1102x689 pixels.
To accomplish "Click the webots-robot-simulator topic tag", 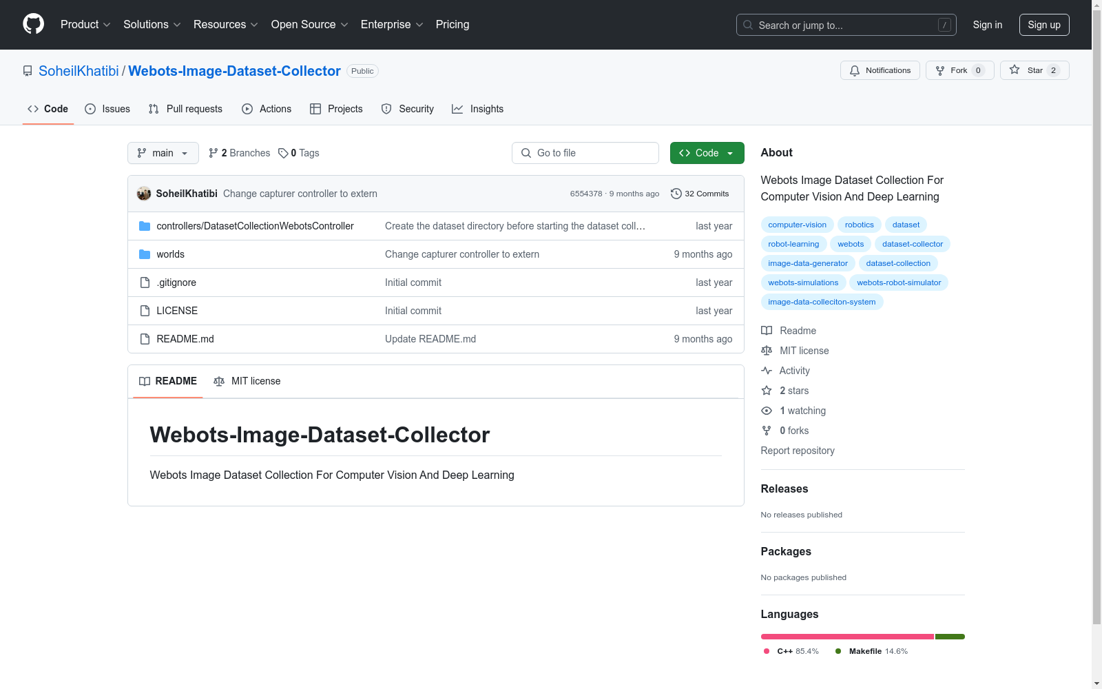I will point(899,282).
